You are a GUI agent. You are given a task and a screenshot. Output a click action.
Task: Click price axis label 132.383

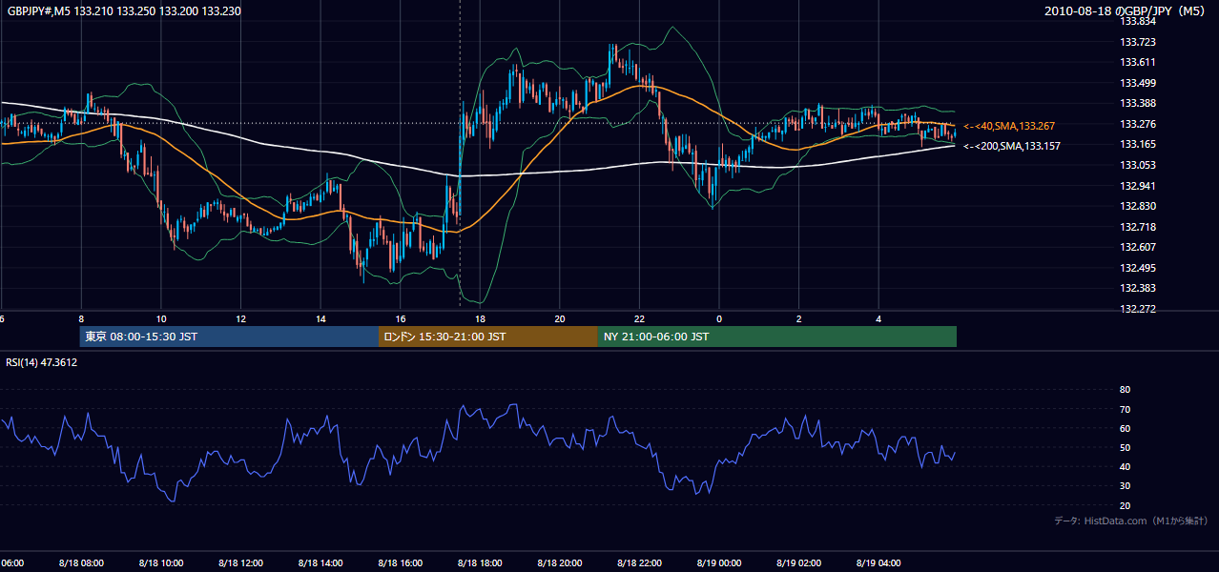click(1138, 288)
